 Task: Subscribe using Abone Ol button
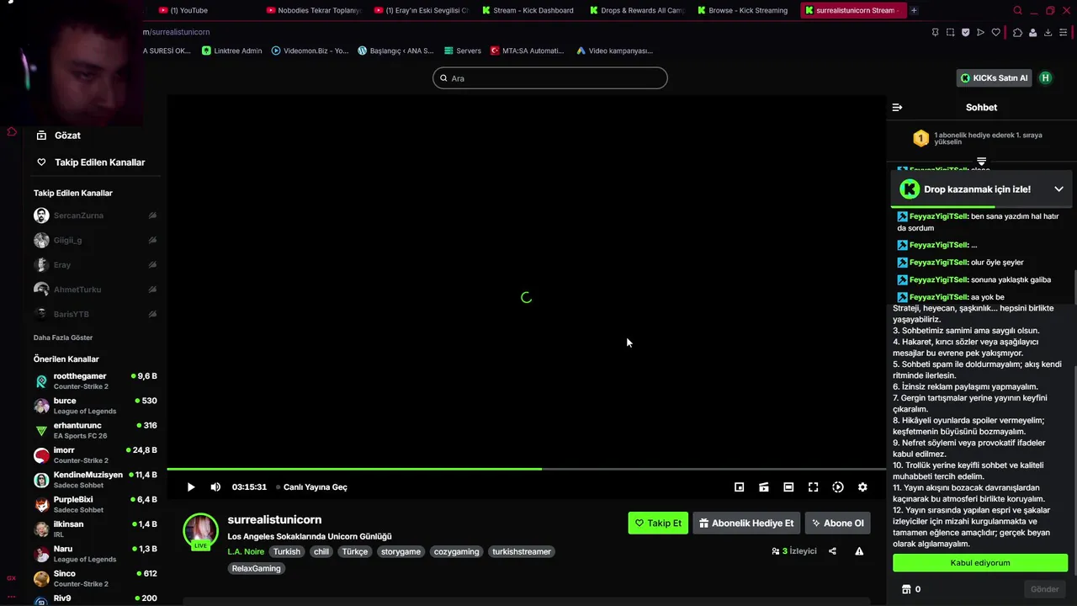click(837, 523)
